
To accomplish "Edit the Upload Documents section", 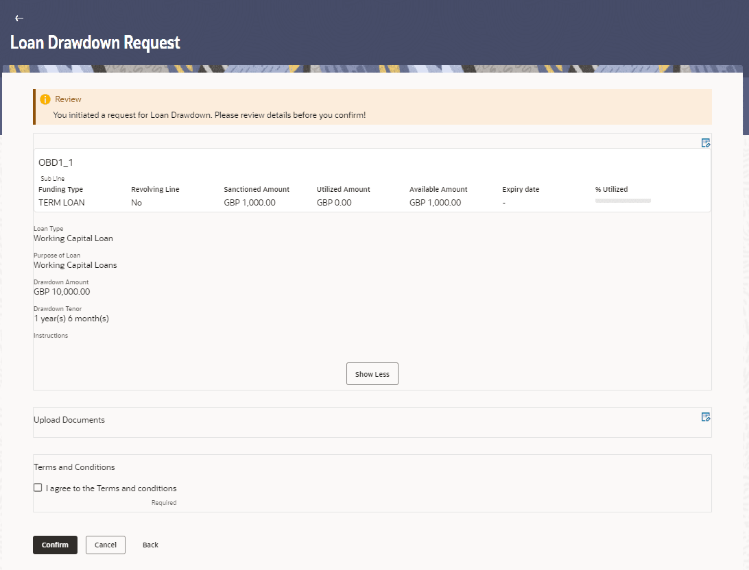I will coord(706,417).
